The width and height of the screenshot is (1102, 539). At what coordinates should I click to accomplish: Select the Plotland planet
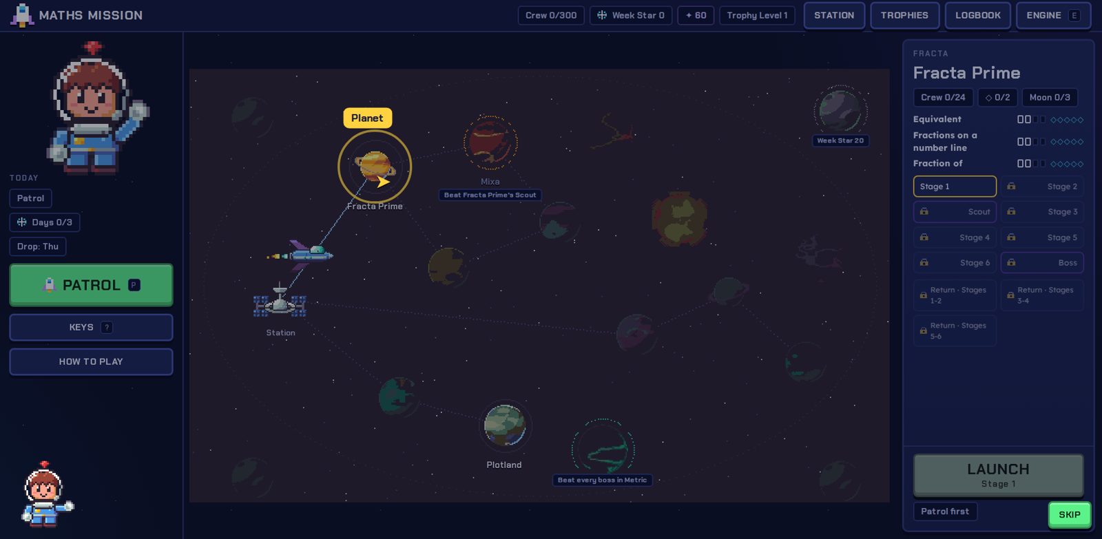point(505,425)
